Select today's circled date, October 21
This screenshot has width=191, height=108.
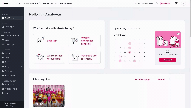click(x=120, y=57)
